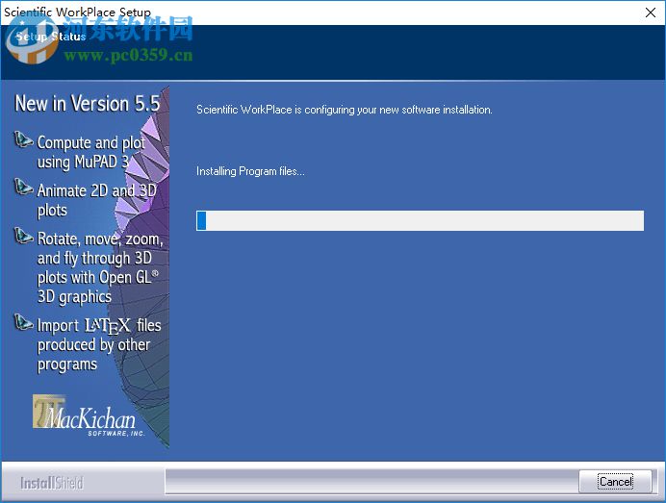The image size is (666, 503).
Task: Click the 'Compute and plot using MuPAD 3' text
Action: coord(90,152)
